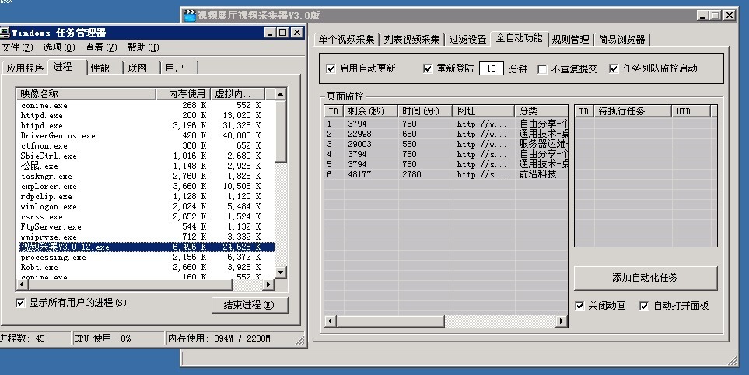The image size is (749, 375).
Task: Select FtpServer.exe process row
Action: pyautogui.click(x=147, y=227)
